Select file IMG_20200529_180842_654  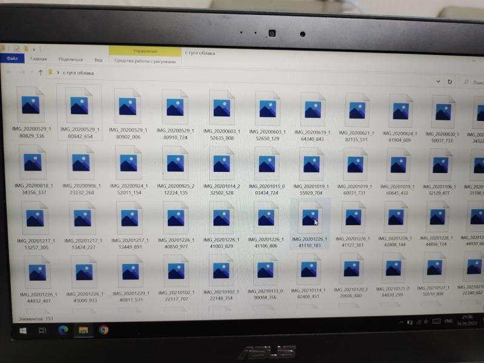point(79,113)
